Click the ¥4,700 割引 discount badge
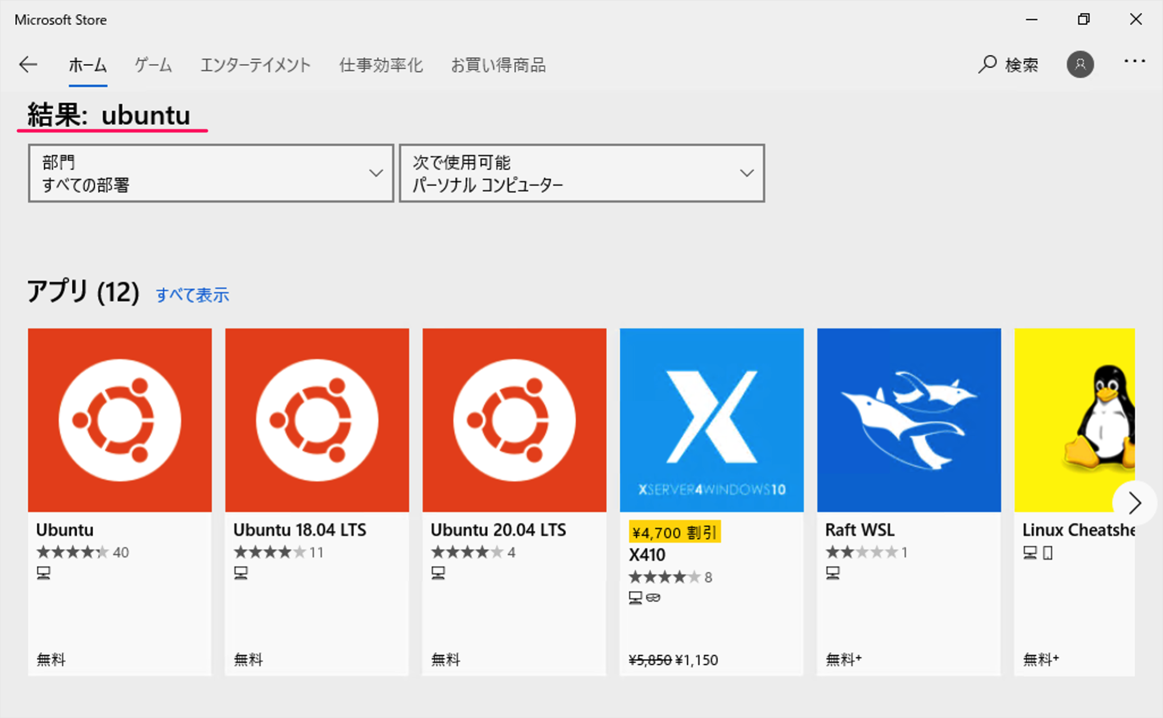The height and width of the screenshot is (718, 1163). (x=675, y=532)
